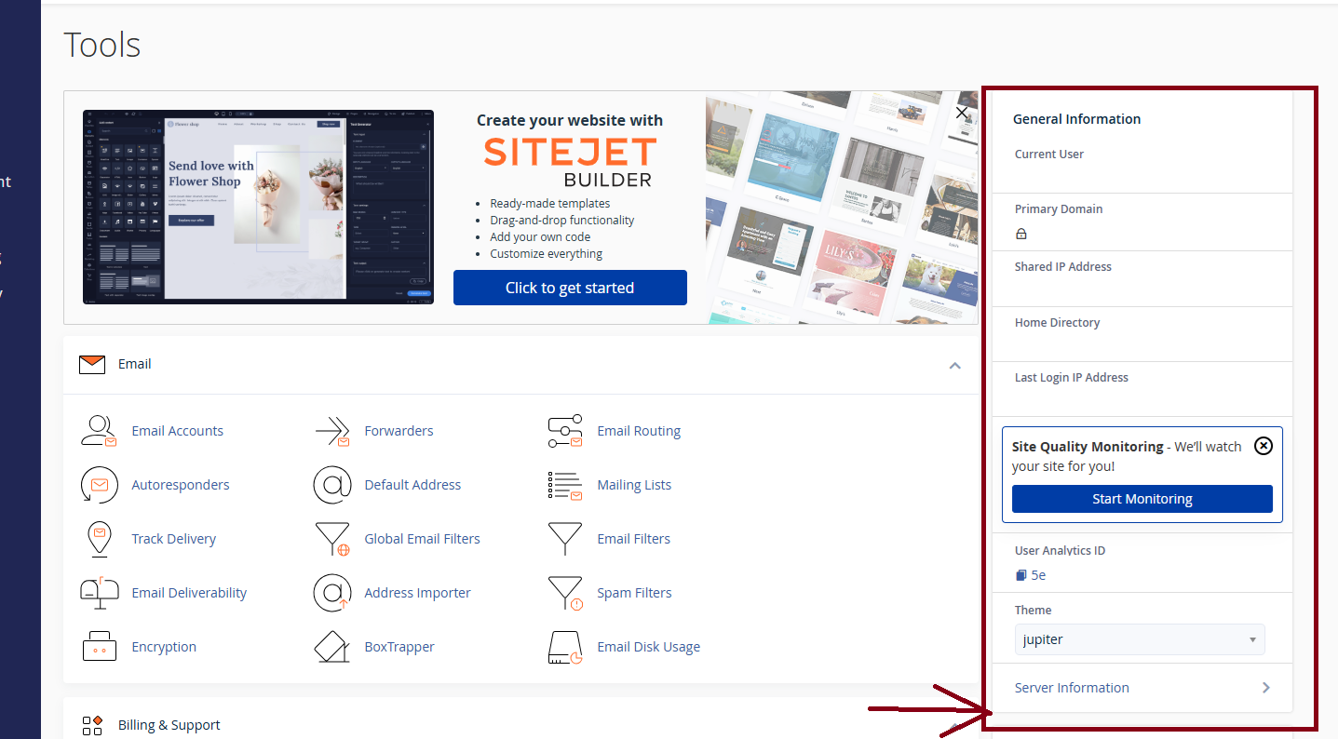Open the Global Email Filters link
The width and height of the screenshot is (1338, 739).
[423, 539]
